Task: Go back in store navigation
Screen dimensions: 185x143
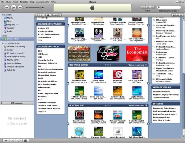Action: coord(38,15)
